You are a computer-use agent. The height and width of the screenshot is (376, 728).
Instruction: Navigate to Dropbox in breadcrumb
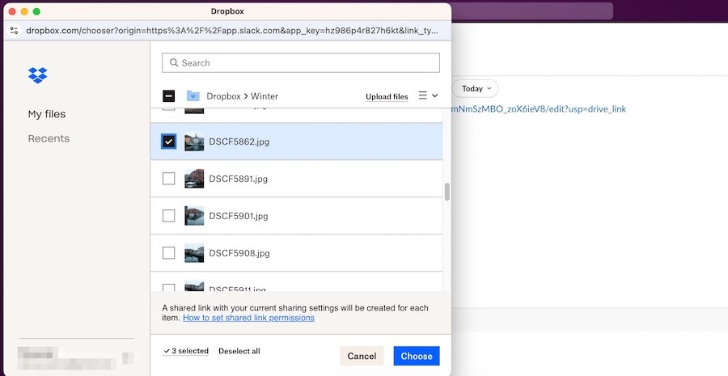(223, 96)
